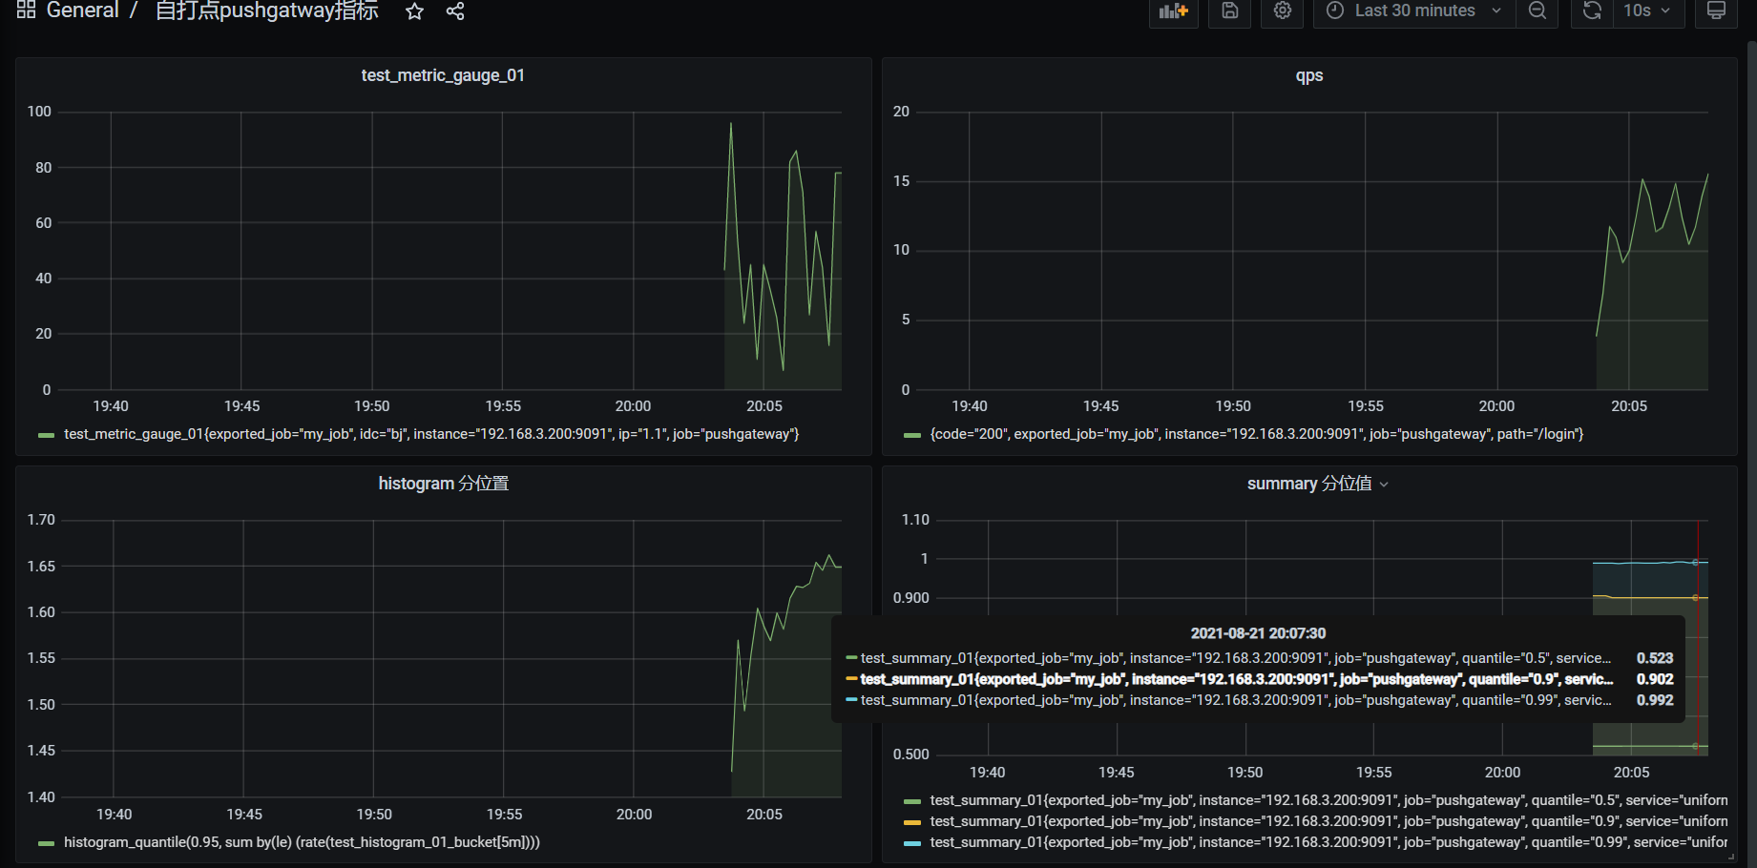Click the 自打点pushgatway指标 dashboard title

[267, 10]
